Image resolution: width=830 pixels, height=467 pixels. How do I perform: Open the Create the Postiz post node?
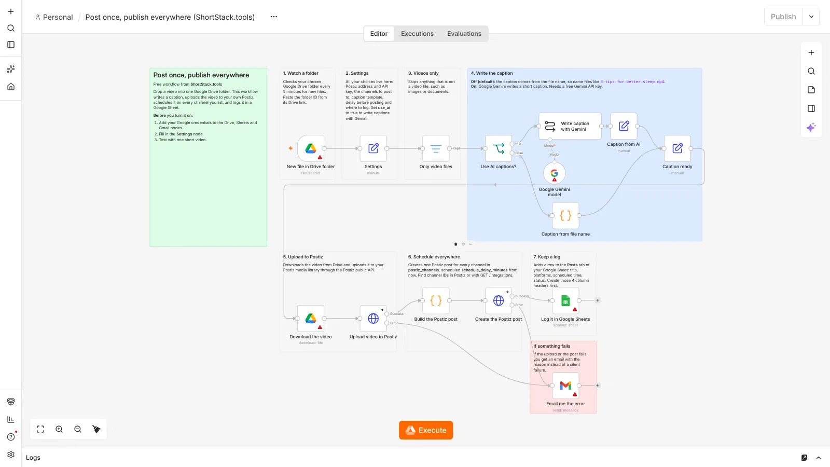coord(499,300)
